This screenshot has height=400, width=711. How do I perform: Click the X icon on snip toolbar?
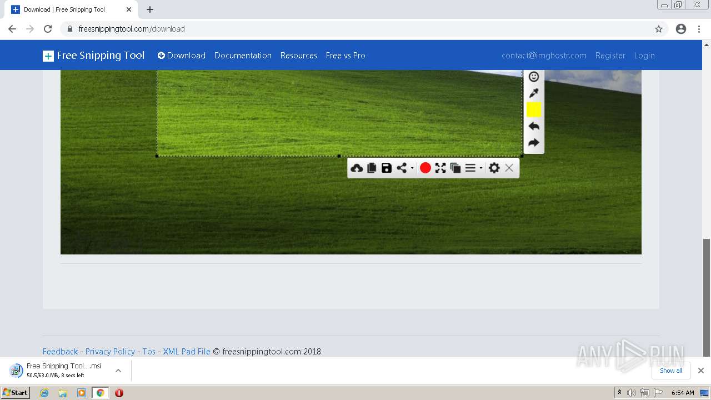[509, 168]
